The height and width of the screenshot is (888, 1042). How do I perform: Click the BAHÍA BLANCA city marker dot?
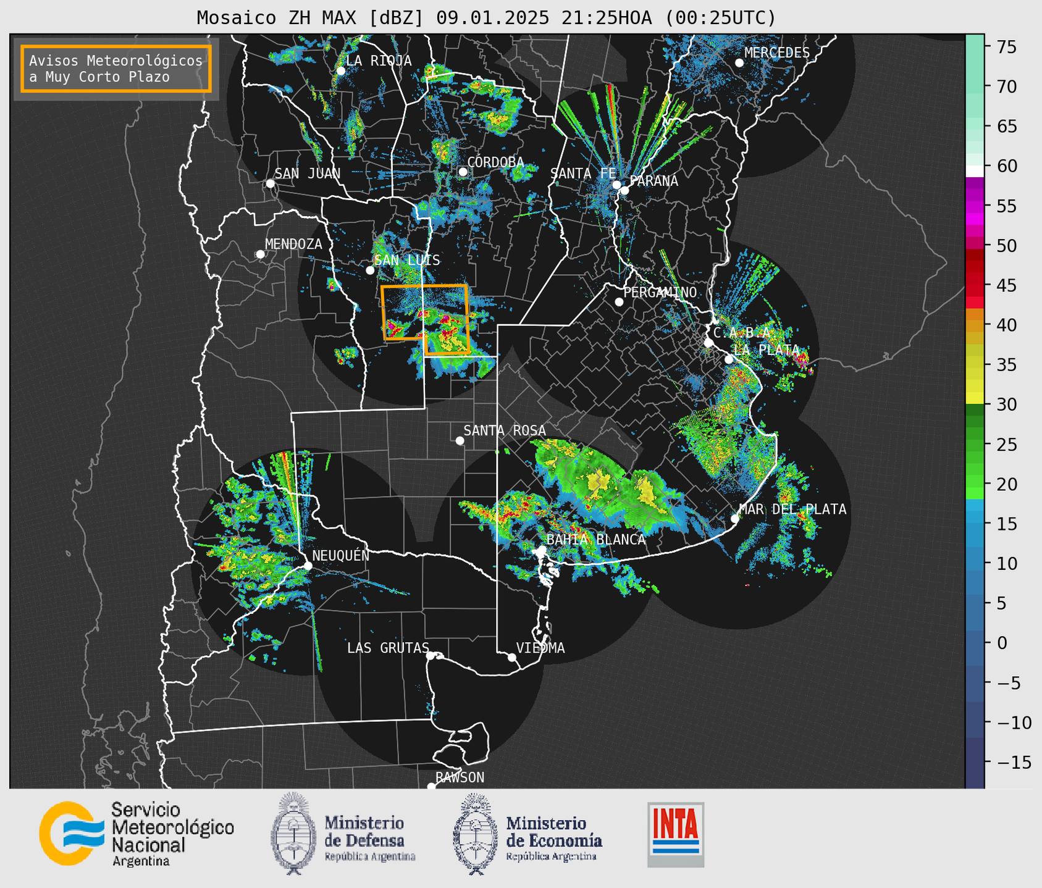coord(542,550)
